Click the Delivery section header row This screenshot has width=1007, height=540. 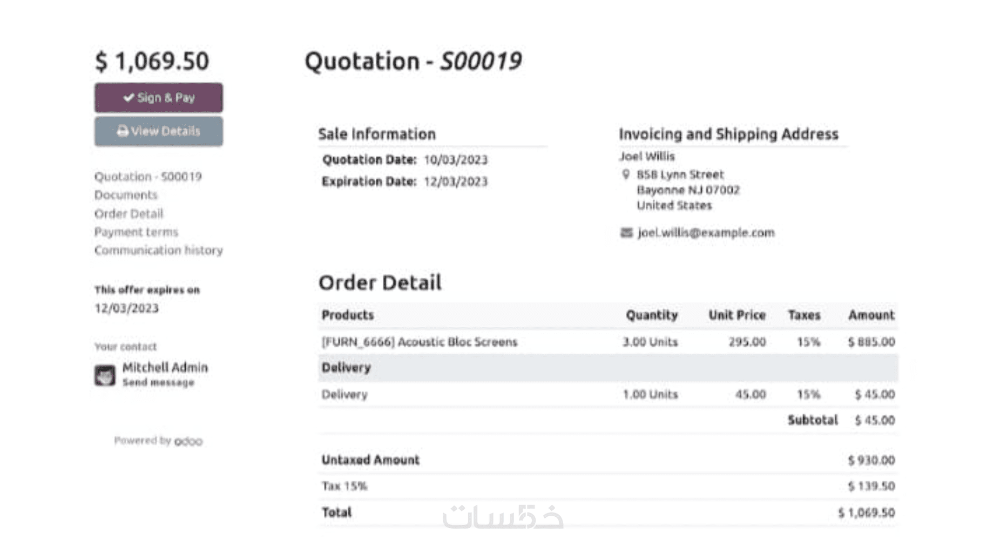(x=607, y=368)
